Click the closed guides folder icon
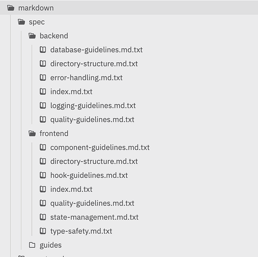Viewport: 258px width, 257px height. pyautogui.click(x=32, y=245)
